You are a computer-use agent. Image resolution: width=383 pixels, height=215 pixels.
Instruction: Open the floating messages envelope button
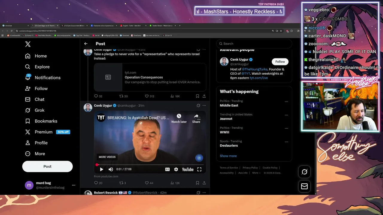pos(304,186)
